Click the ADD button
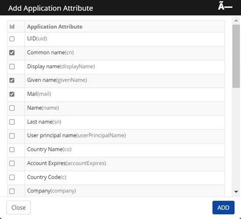 click(x=223, y=208)
